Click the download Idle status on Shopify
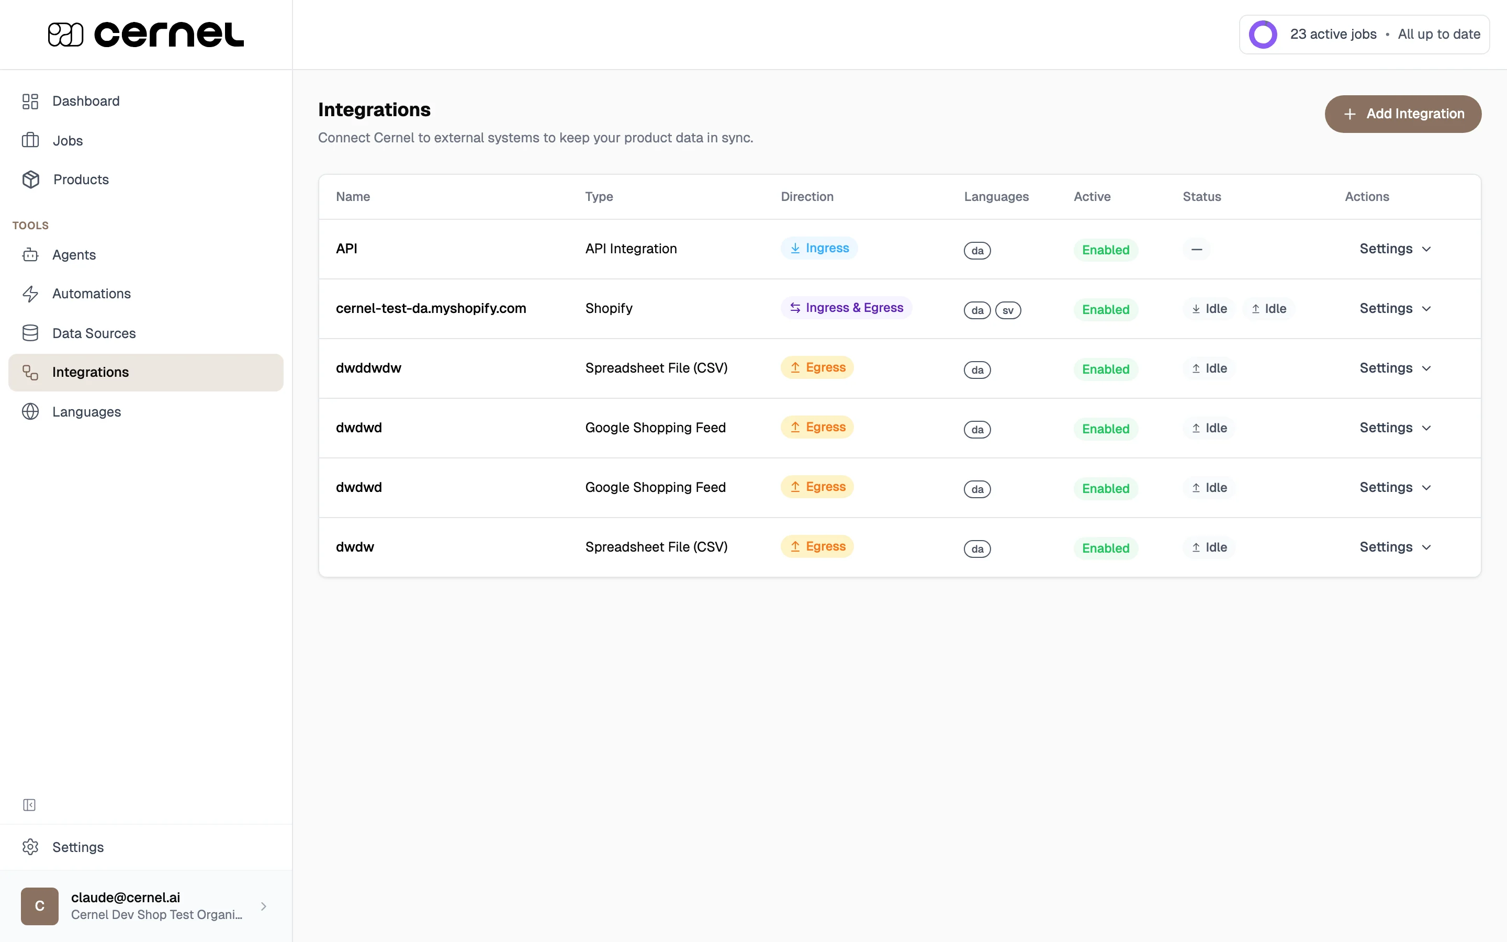The width and height of the screenshot is (1507, 942). (x=1209, y=308)
